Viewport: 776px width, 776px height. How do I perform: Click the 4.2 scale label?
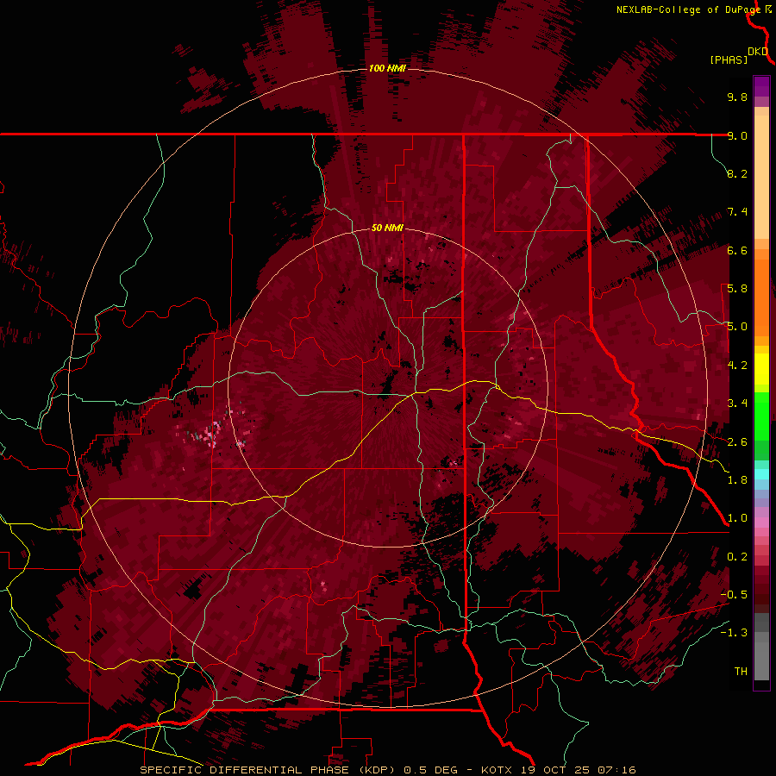(737, 366)
